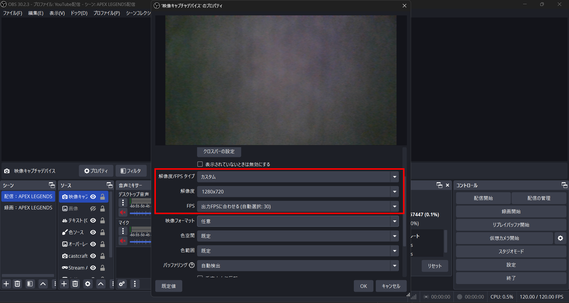Enable 表示されていないときは無効にする checkbox

coord(200,164)
